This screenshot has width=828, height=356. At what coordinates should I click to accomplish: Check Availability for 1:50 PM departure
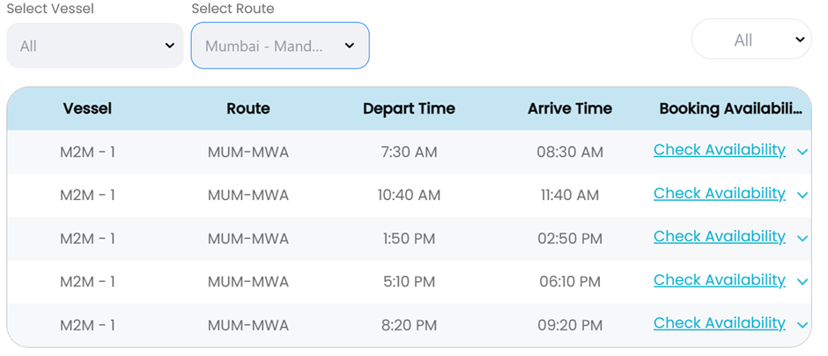pos(719,236)
